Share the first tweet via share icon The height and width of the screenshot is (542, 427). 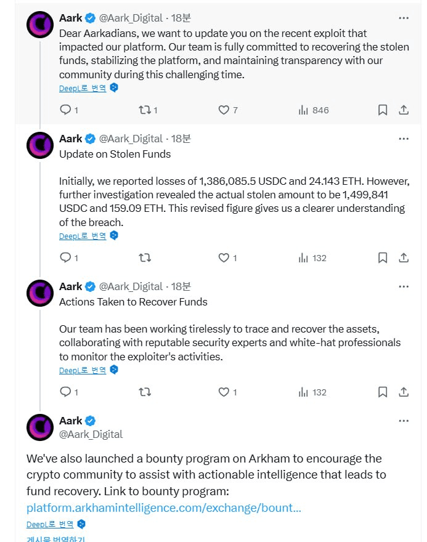pyautogui.click(x=404, y=110)
